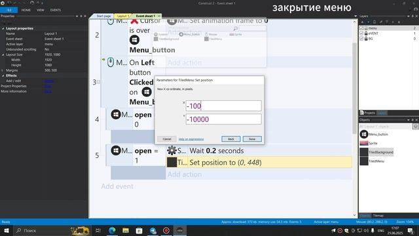This screenshot has width=419, height=236.
Task: Click the lock icon of BG layer
Action: point(366,39)
